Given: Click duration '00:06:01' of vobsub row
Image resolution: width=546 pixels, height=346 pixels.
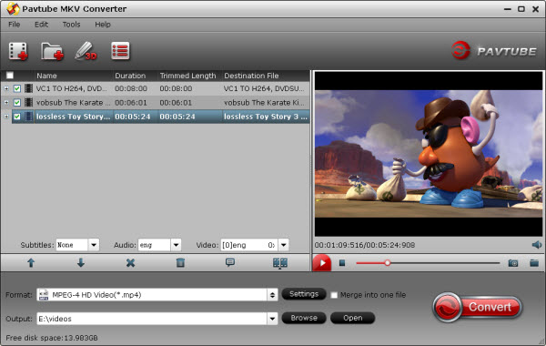Looking at the screenshot, I should tap(131, 103).
